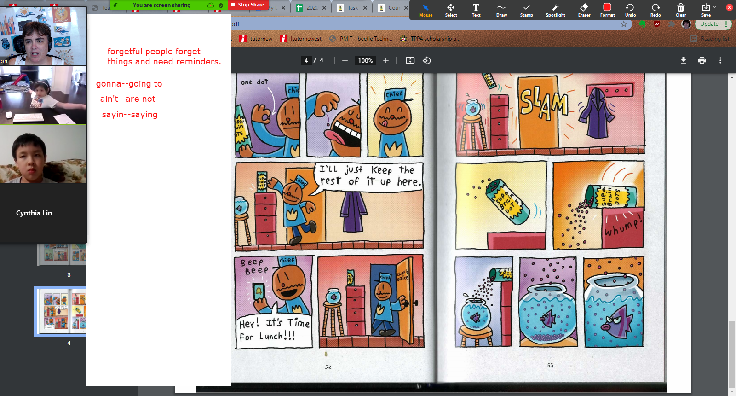This screenshot has width=736, height=396.
Task: Click the cloud recording indicator icon
Action: pos(211,5)
